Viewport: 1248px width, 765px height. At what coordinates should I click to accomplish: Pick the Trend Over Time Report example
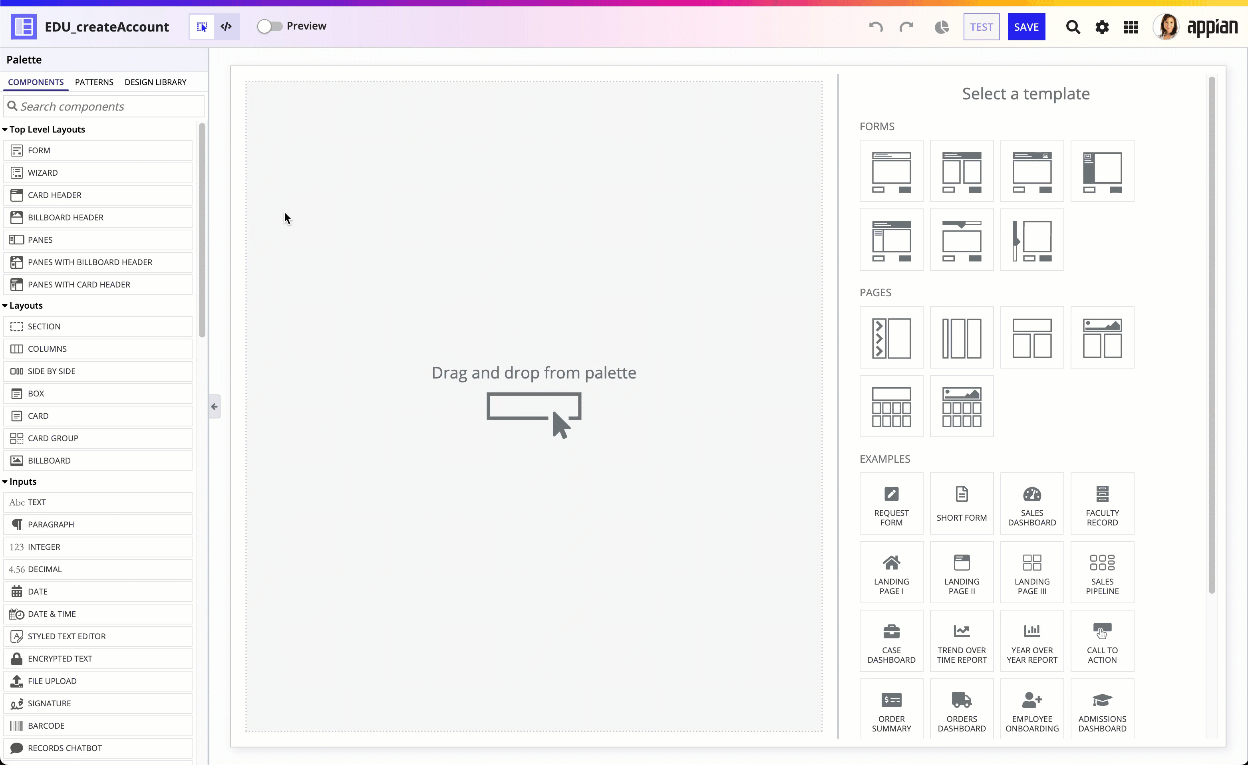pyautogui.click(x=962, y=641)
